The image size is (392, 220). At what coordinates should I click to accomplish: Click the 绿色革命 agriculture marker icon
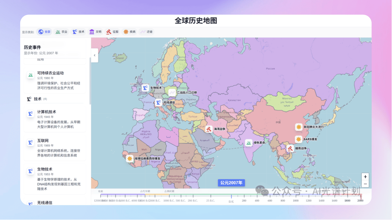point(249,143)
